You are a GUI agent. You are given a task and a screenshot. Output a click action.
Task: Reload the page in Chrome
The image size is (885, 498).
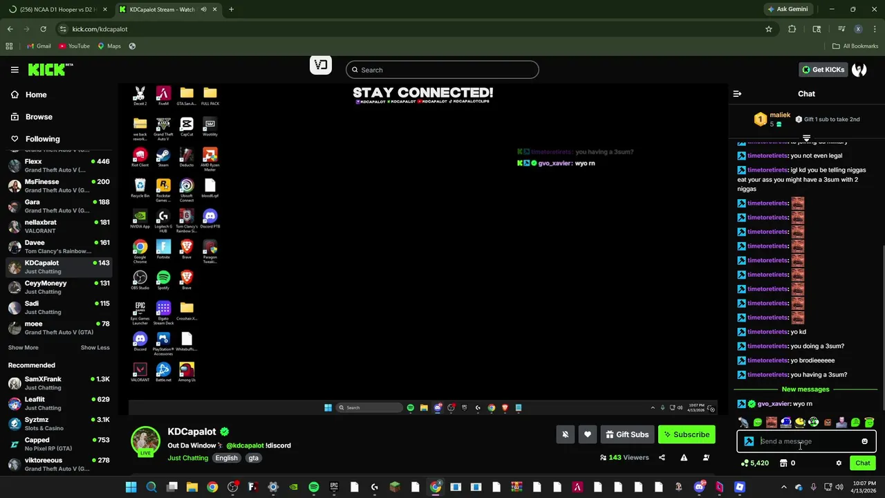click(x=43, y=29)
